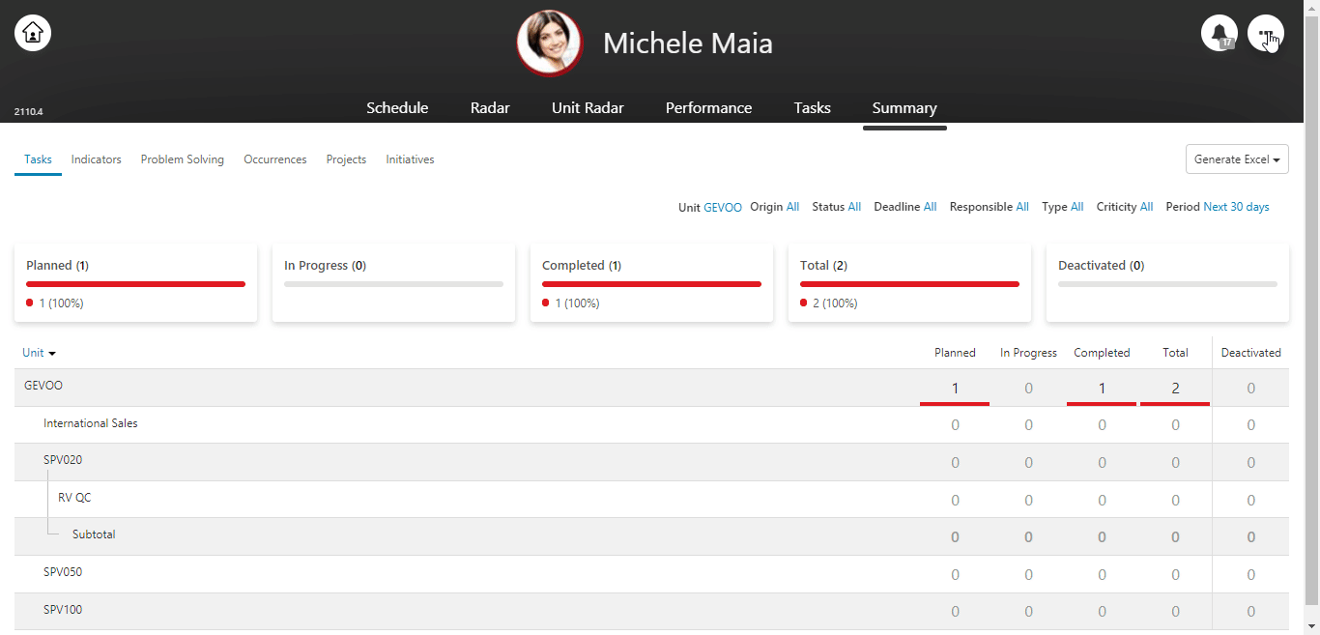Show the Occurrences sub-tab
Viewport: 1320px width, 635px height.
(275, 159)
